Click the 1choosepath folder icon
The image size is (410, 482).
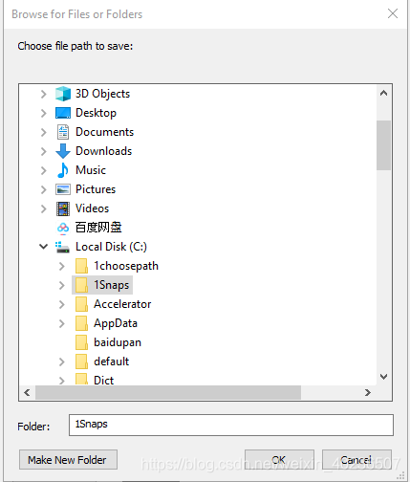coord(81,266)
